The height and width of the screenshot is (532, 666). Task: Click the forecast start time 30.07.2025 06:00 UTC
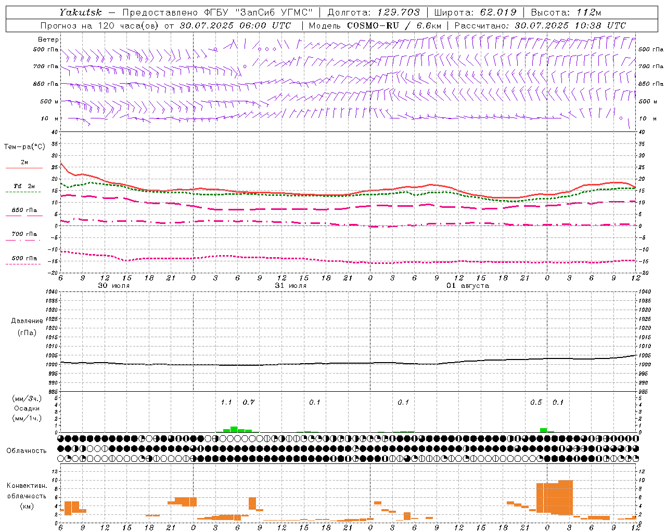tap(235, 25)
